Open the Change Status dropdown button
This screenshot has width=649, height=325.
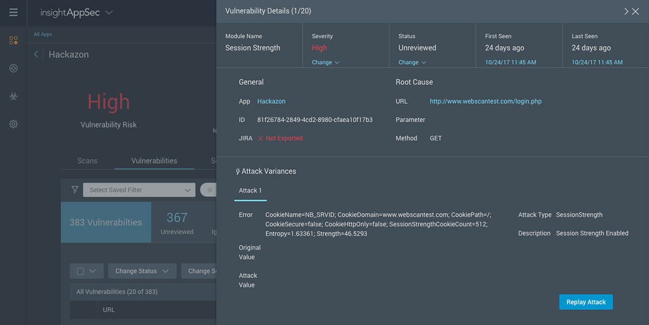point(142,271)
